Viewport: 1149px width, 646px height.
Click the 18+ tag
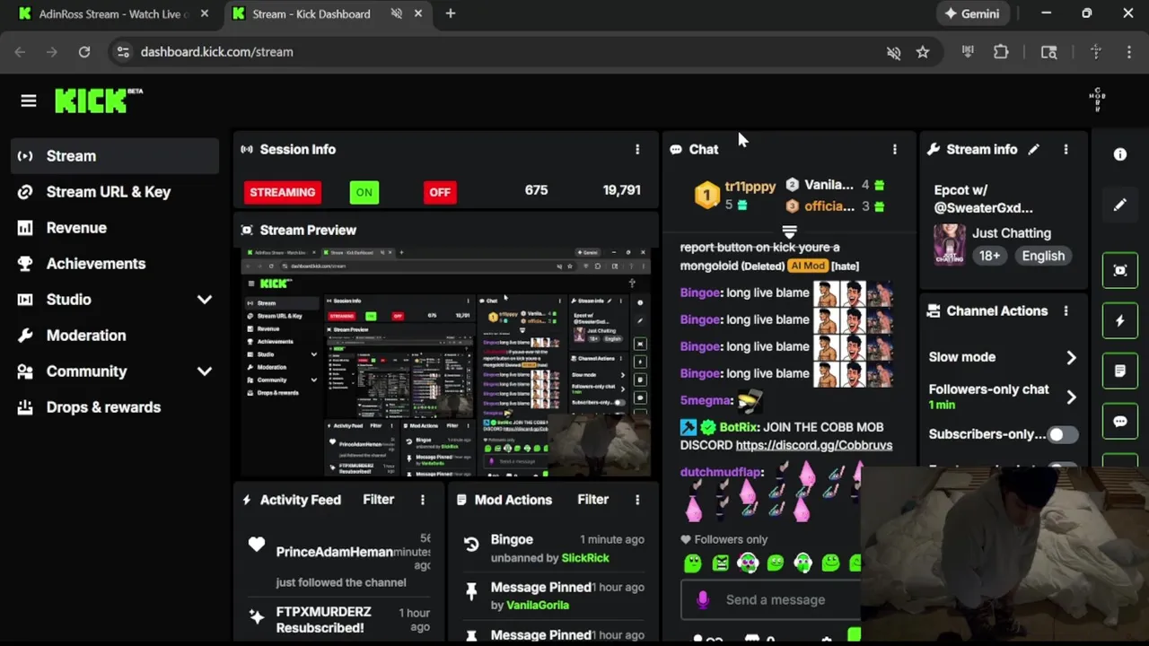tap(989, 256)
